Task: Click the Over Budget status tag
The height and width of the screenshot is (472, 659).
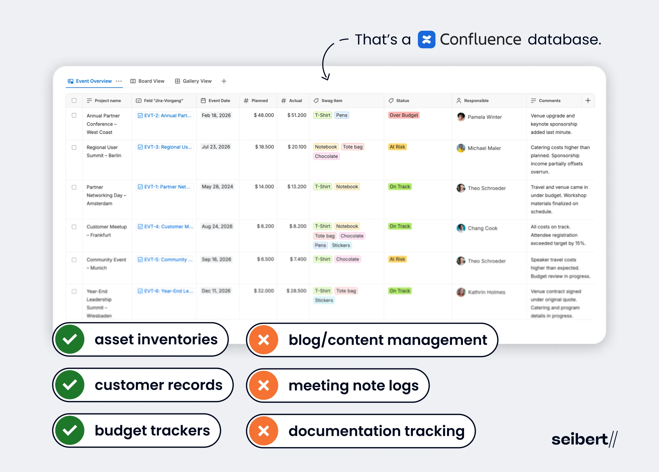Action: pos(404,115)
